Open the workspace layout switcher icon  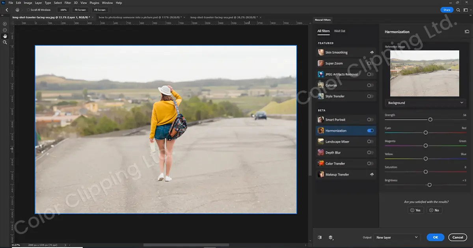pos(466,10)
